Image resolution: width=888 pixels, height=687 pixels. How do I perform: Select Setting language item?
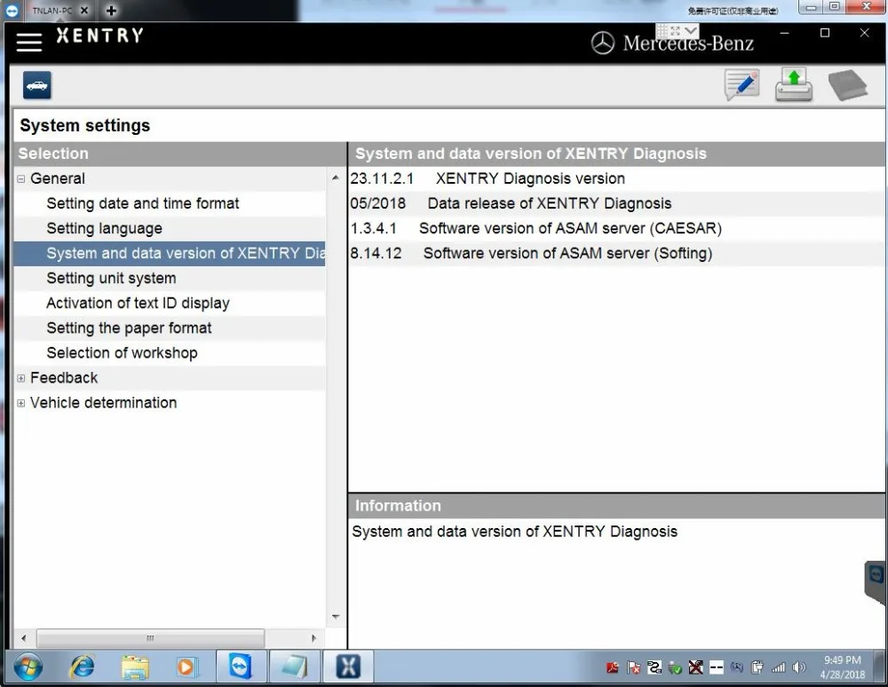170,229
